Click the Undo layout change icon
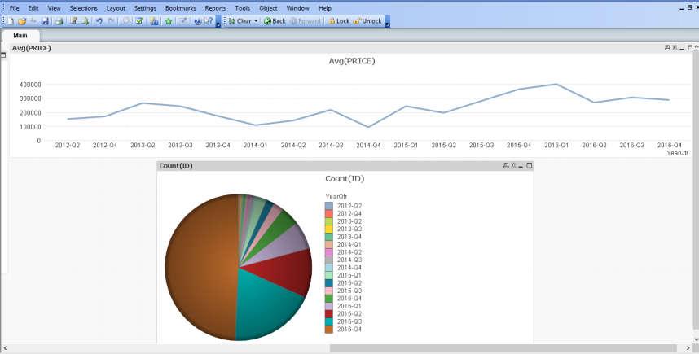 (99, 21)
